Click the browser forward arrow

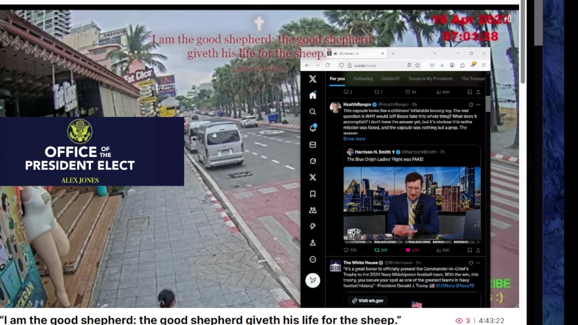[317, 65]
